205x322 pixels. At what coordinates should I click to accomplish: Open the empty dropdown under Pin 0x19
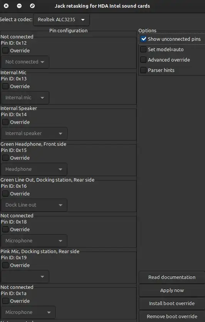tap(25, 277)
